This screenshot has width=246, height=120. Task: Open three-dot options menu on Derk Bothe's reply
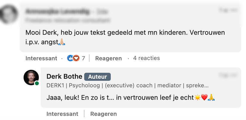click(234, 75)
